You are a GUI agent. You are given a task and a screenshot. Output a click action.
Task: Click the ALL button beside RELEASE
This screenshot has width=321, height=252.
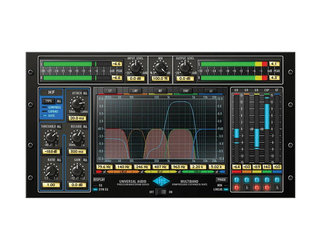click(85, 127)
